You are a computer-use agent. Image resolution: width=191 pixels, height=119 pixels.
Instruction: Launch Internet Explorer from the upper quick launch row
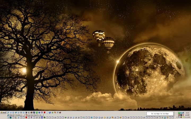tap(16, 113)
